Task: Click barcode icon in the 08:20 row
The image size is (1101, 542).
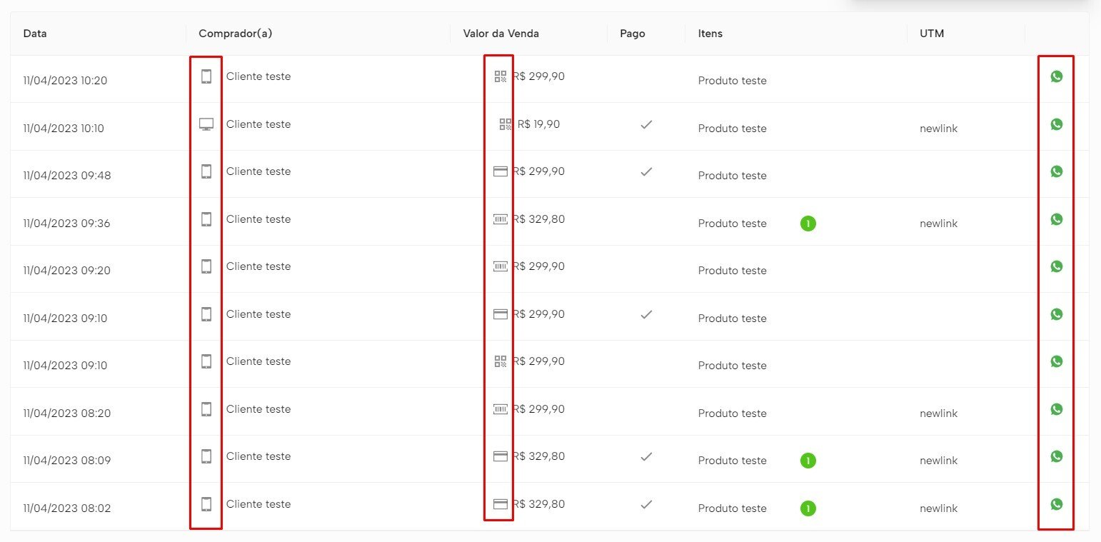Action: 501,409
